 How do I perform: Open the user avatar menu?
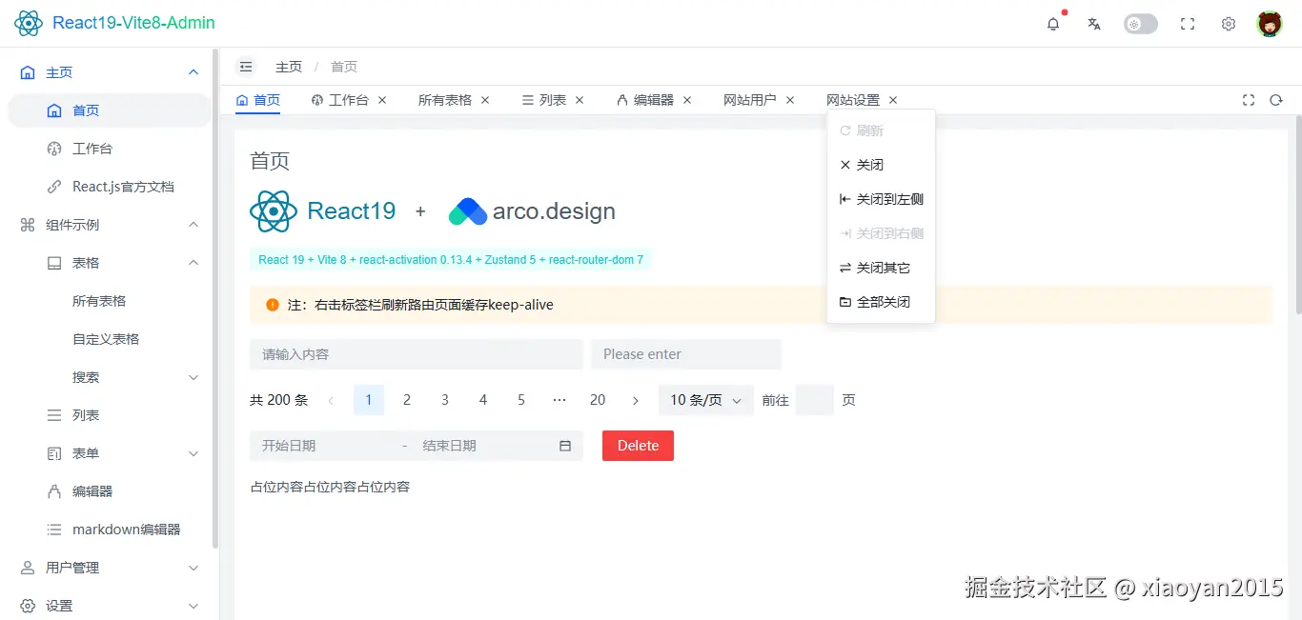[1270, 24]
